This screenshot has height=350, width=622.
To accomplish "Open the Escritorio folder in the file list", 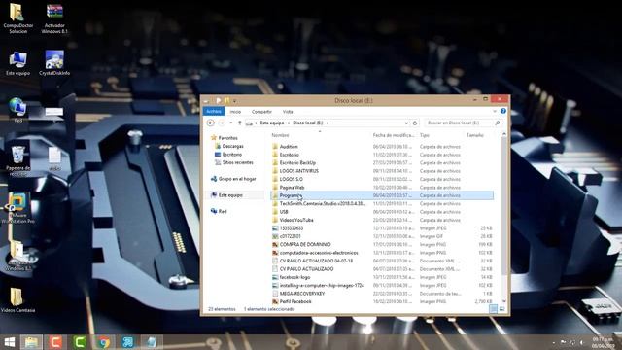I will (x=290, y=155).
